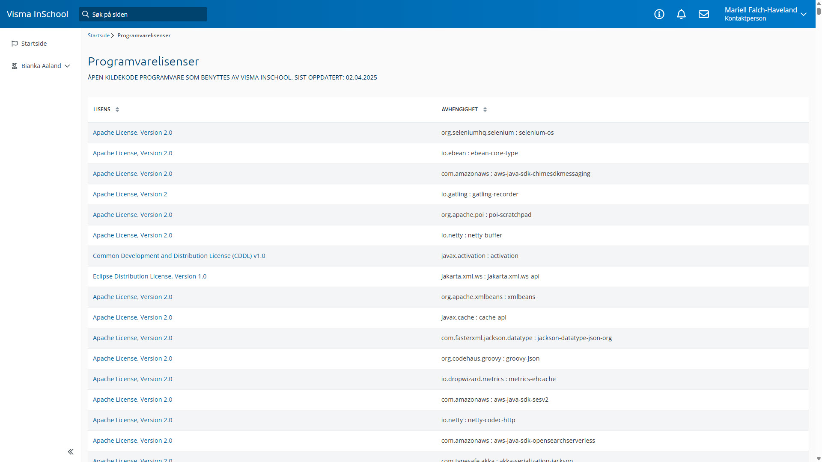Click the Visma InSchool logo

pos(37,14)
